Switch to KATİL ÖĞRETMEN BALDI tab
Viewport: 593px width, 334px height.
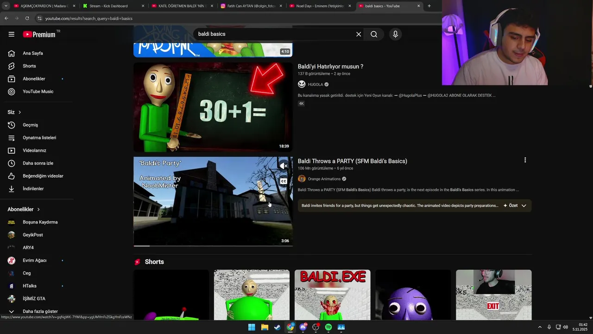[x=183, y=6]
